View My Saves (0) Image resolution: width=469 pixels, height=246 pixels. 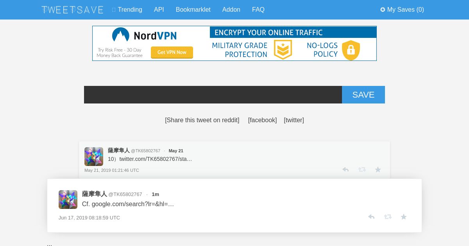(x=402, y=10)
